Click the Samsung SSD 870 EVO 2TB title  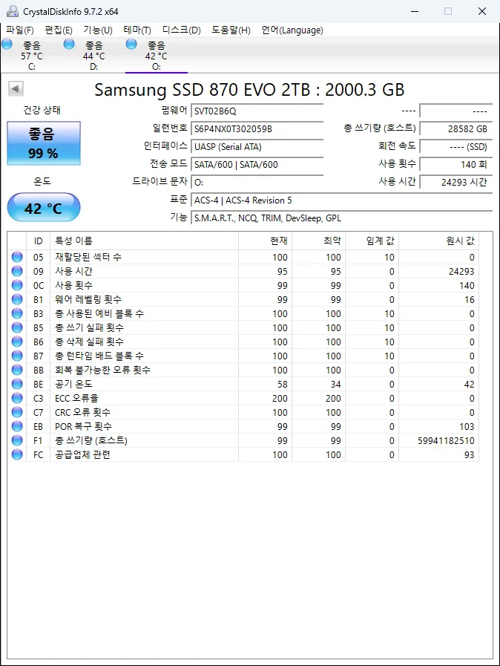[x=249, y=90]
